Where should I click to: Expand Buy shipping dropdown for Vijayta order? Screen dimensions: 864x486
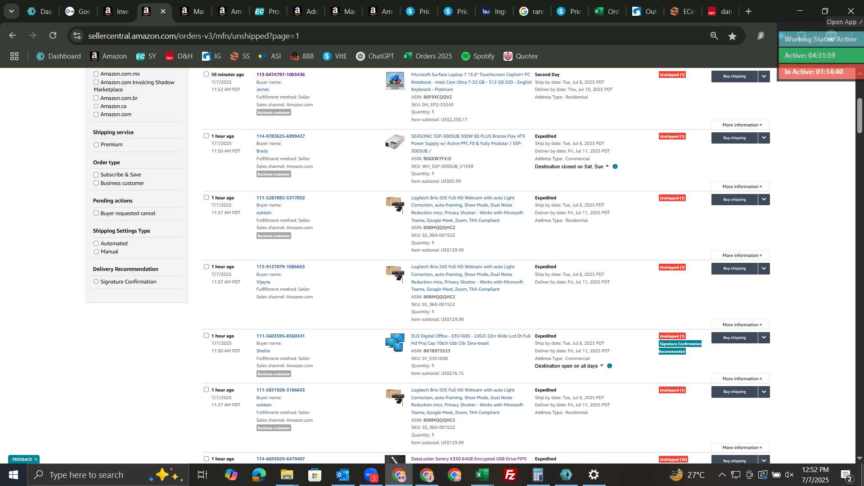click(x=764, y=269)
